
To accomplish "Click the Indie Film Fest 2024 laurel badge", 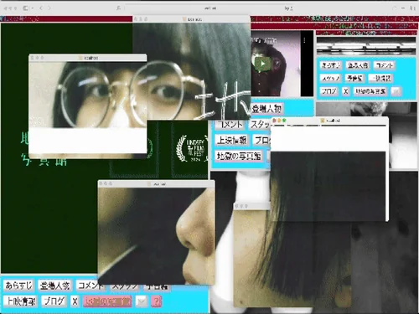I will click(x=192, y=148).
